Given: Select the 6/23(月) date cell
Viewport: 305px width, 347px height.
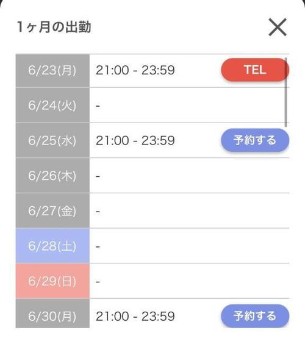Looking at the screenshot, I should (52, 70).
